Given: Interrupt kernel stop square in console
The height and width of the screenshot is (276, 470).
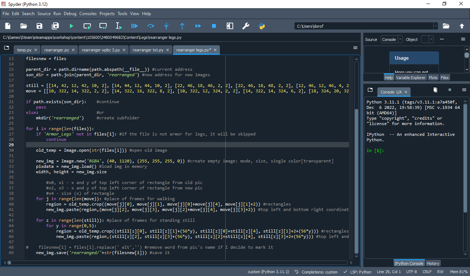Looking at the screenshot, I should coord(449,90).
